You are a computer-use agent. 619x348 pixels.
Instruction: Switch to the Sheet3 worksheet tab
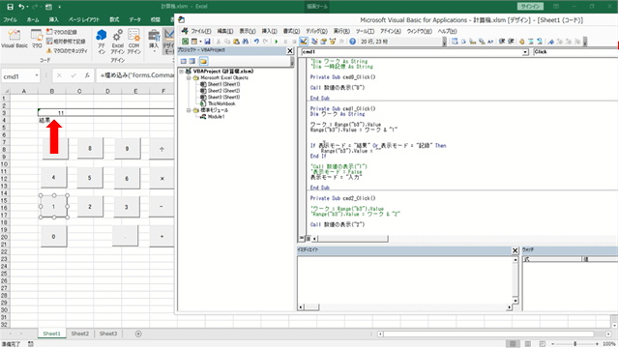tap(108, 333)
